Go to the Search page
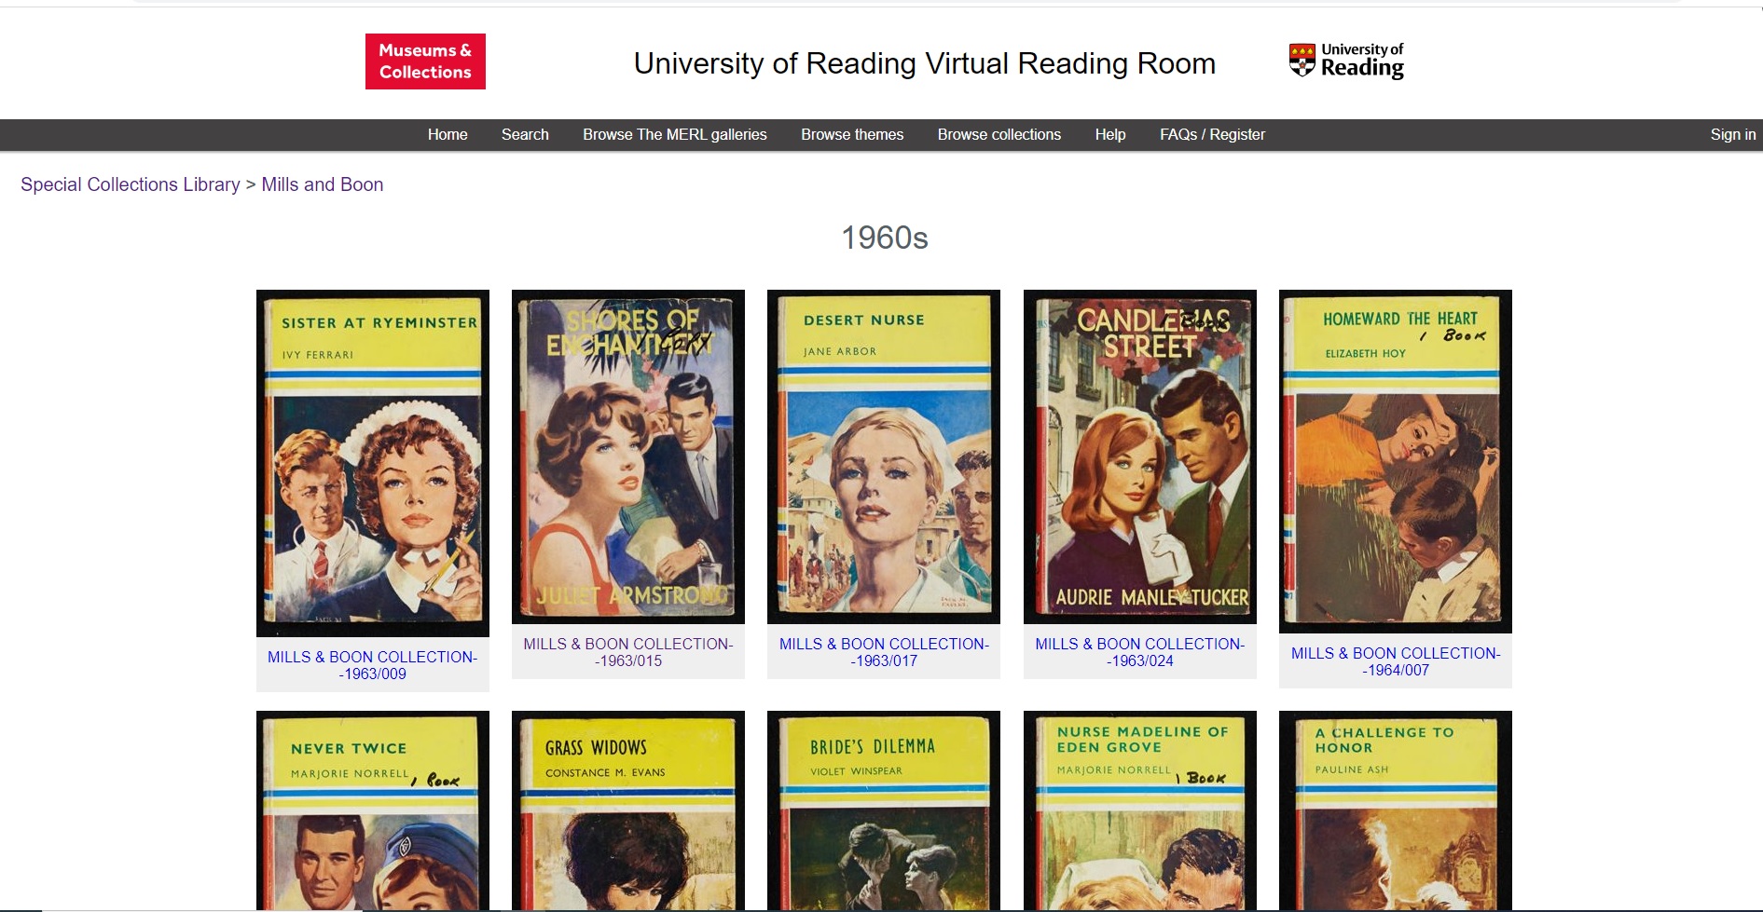 click(525, 134)
